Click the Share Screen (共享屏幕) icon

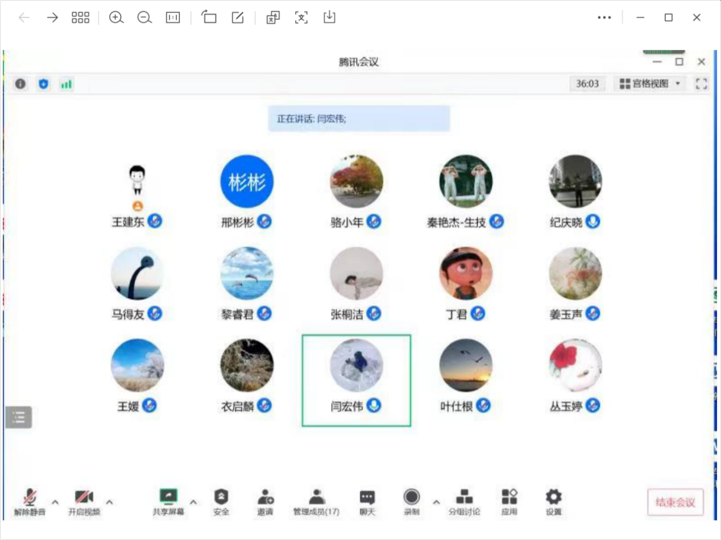(168, 498)
